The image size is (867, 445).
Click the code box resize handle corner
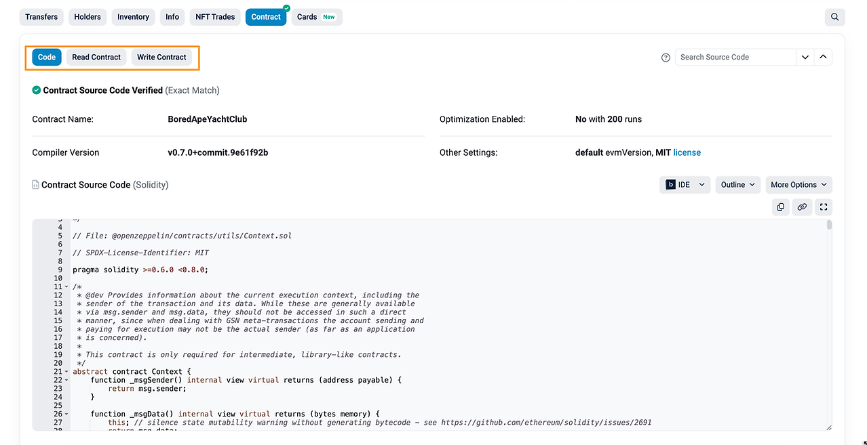828,427
